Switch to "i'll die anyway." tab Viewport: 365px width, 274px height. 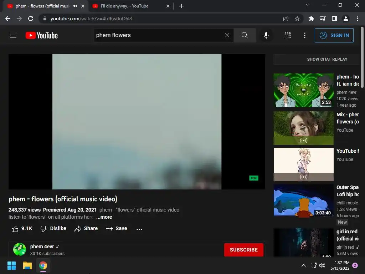coord(131,6)
